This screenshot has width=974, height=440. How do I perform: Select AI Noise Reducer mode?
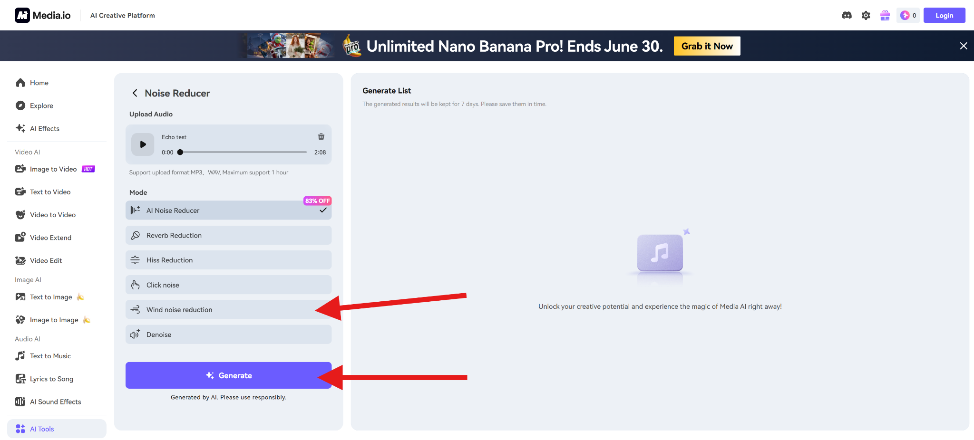(x=228, y=210)
